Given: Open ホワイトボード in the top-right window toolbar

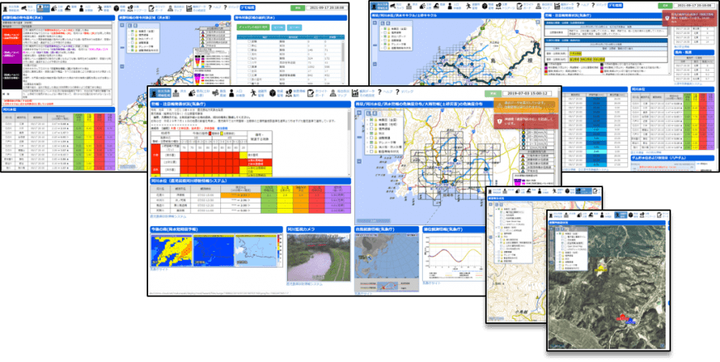Looking at the screenshot, I should tap(520, 6).
